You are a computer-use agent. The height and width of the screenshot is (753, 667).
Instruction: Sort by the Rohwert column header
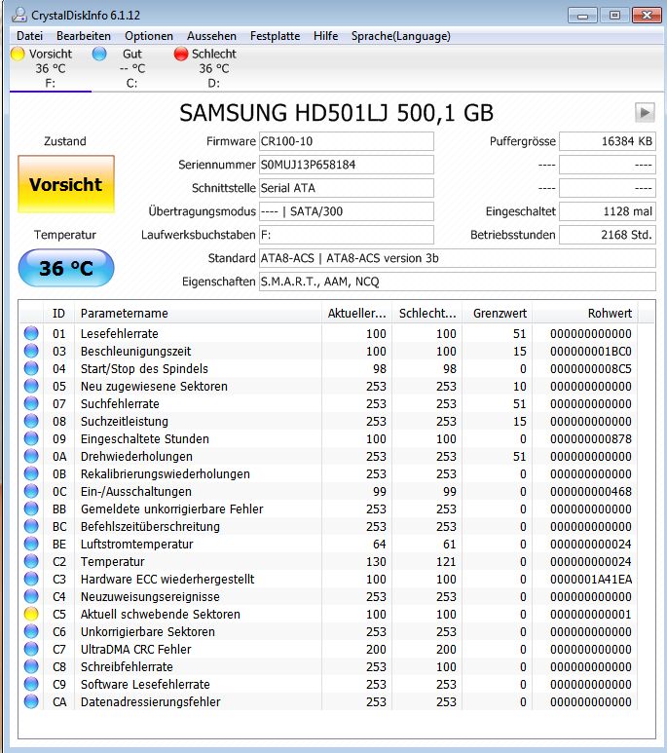[585, 313]
